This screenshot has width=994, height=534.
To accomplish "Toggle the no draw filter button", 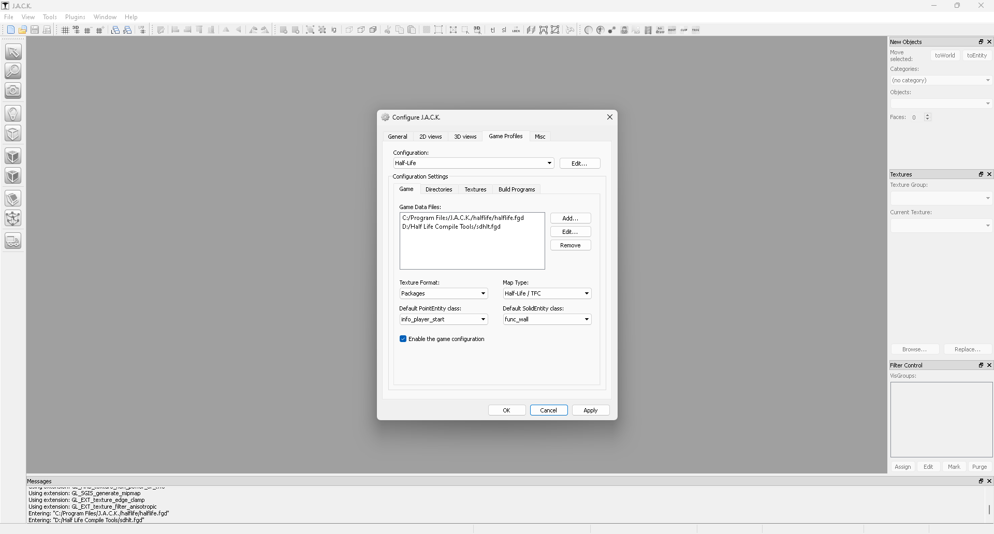I will [660, 30].
